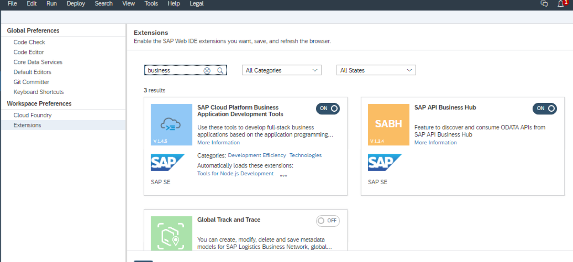Turn off Business Application Development Tools
Viewport: 573px width, 262px height.
328,108
